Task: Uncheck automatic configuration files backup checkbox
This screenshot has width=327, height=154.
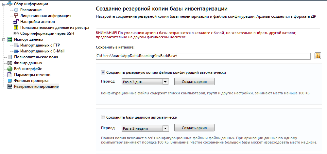Action: pyautogui.click(x=103, y=72)
